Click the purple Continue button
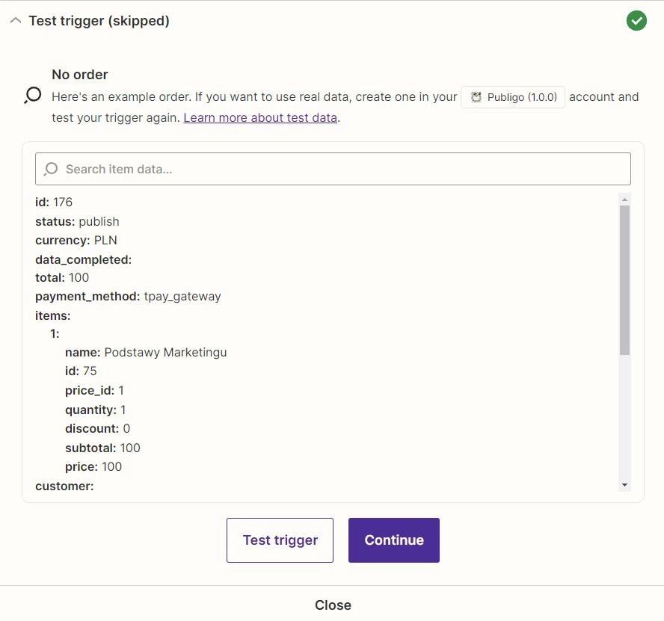Viewport: 664px width, 621px height. pyautogui.click(x=394, y=540)
